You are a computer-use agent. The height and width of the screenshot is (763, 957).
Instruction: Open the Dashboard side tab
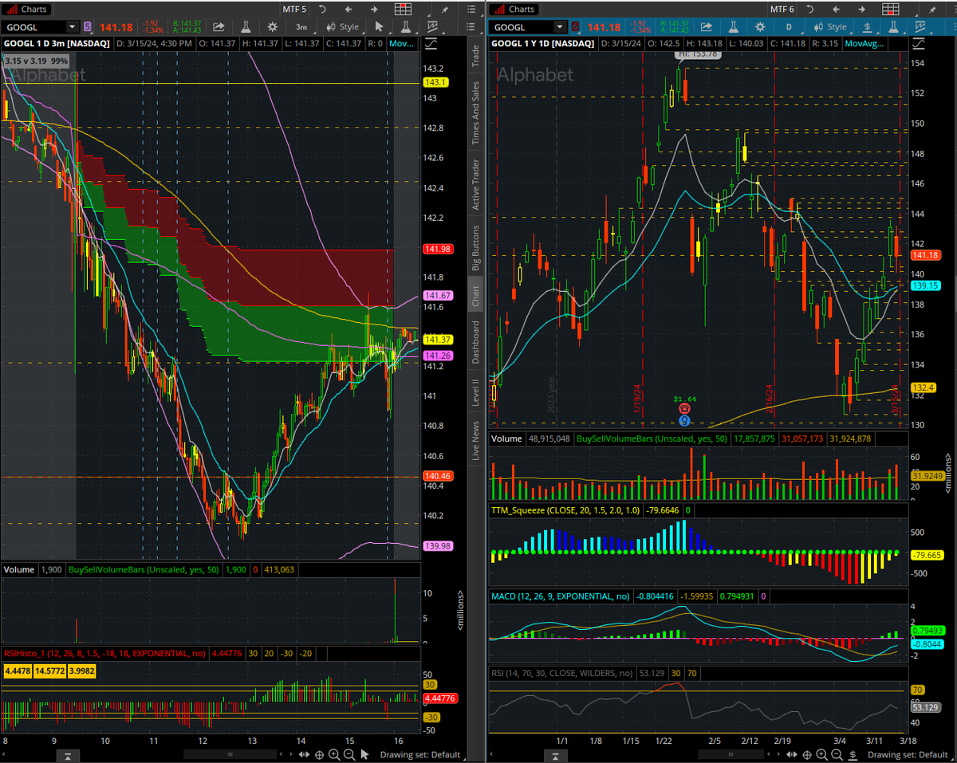coord(475,342)
